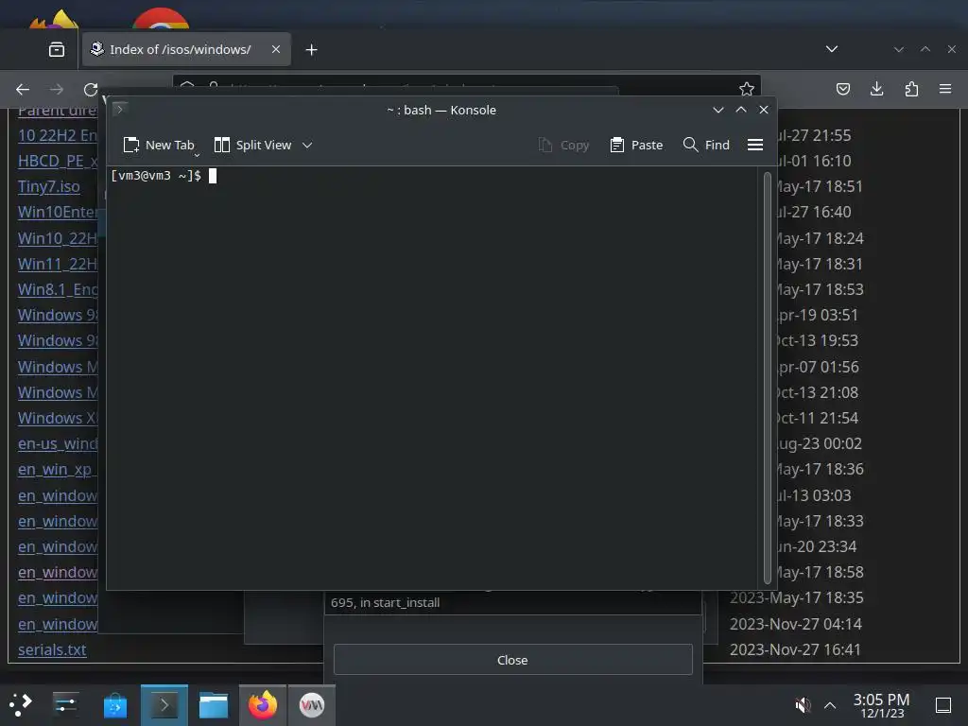Open the Win10Enter link in the listing

tap(58, 213)
